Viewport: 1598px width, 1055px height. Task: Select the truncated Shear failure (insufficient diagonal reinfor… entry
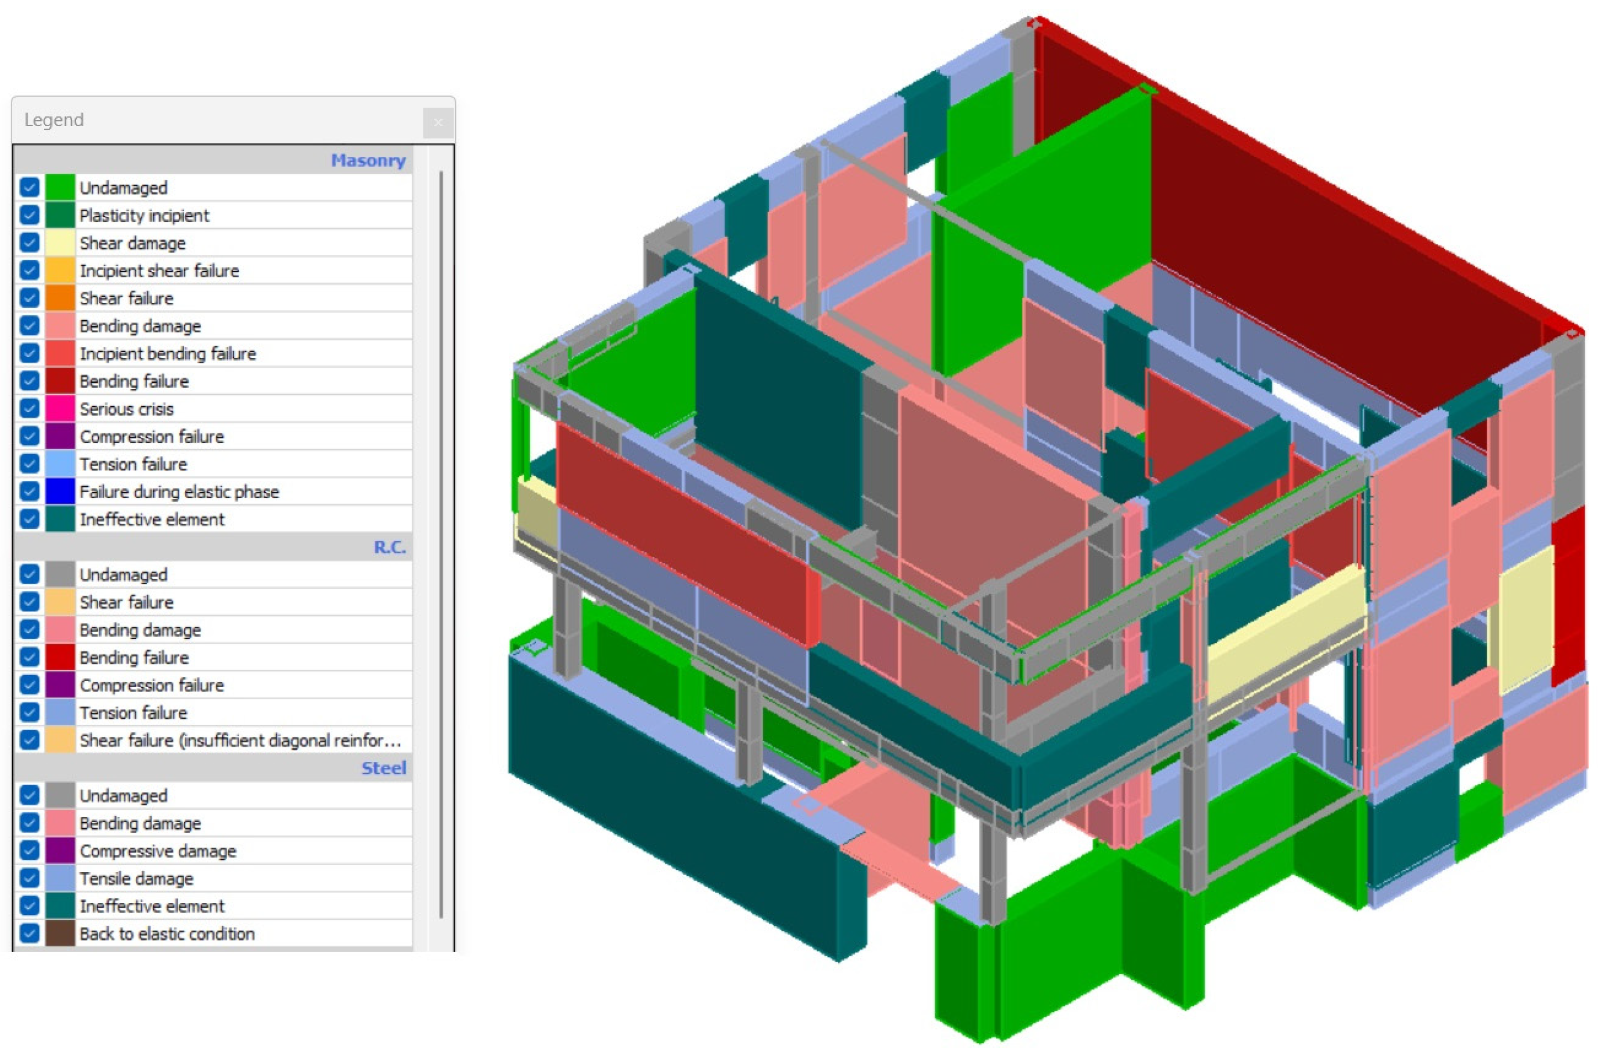tap(240, 740)
